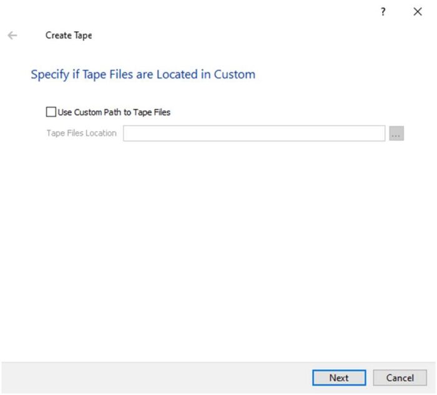Select the 'Tape Files Location' label text

point(81,134)
